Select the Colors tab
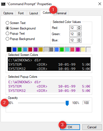 tap(47, 13)
